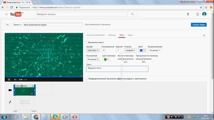The height and width of the screenshot is (120, 214).
Task: Click the left trim handle of clip
Action: (14, 90)
